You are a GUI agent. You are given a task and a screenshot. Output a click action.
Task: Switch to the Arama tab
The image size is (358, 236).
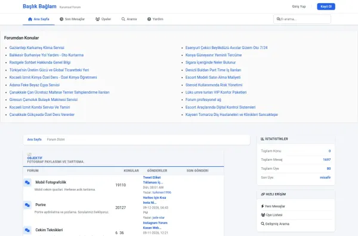[129, 19]
